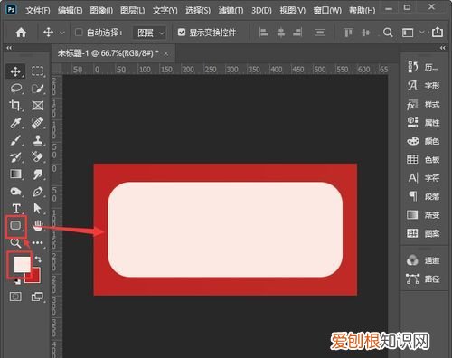The height and width of the screenshot is (358, 452).
Task: Select the Quick Selection tool
Action: [x=38, y=89]
